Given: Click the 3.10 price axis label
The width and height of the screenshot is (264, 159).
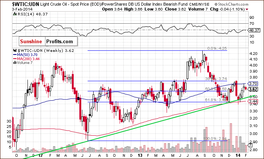Looking at the screenshot, I should click(x=253, y=126).
